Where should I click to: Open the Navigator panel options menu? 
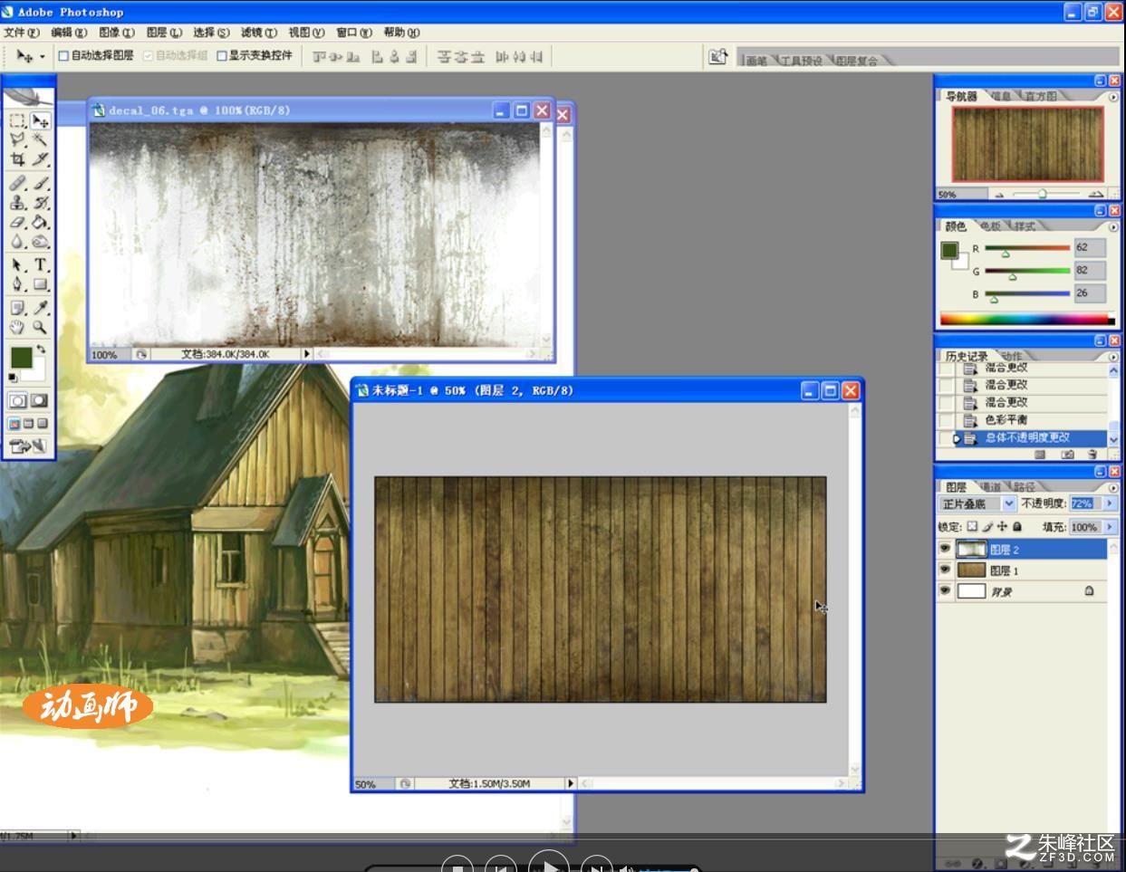[1113, 96]
